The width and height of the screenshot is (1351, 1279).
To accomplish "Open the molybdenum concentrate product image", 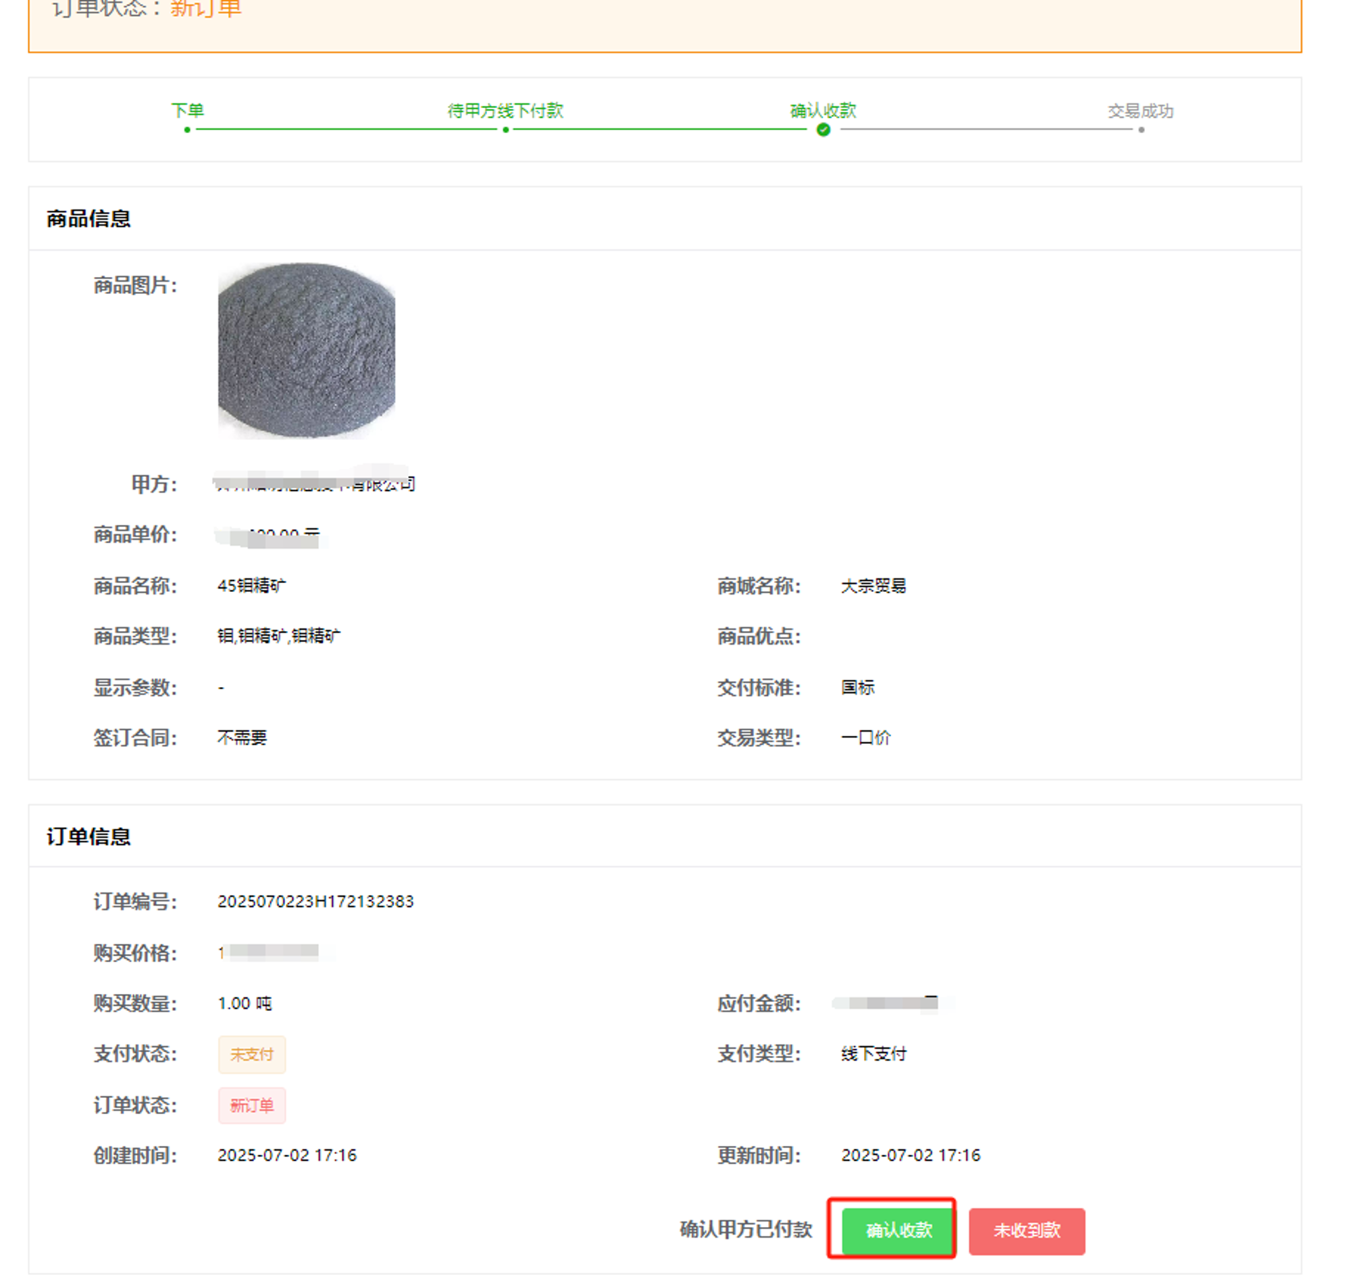I will pos(306,351).
